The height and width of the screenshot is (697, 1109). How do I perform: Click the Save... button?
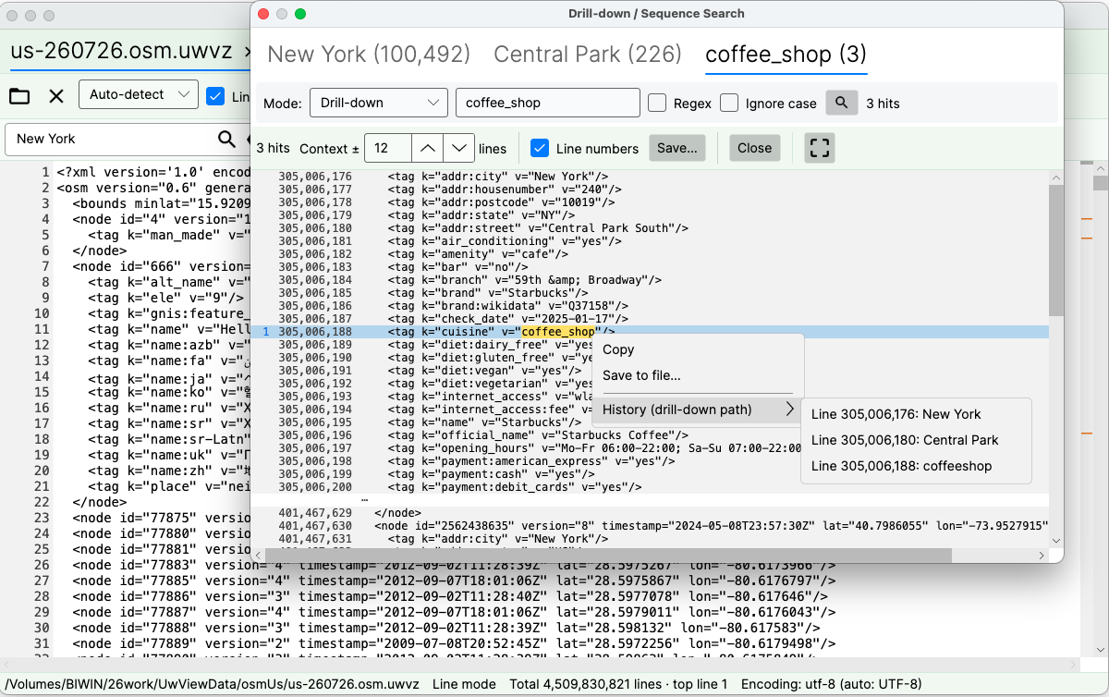tap(677, 148)
